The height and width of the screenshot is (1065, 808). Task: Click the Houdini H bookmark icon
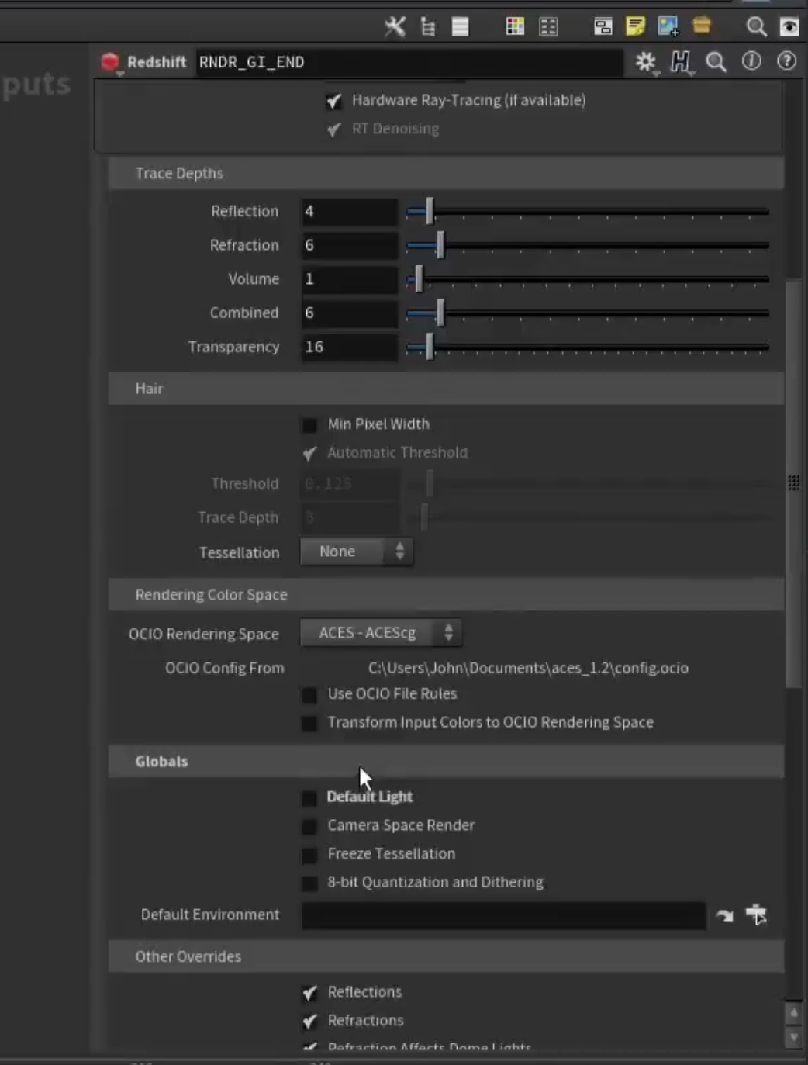coord(681,62)
